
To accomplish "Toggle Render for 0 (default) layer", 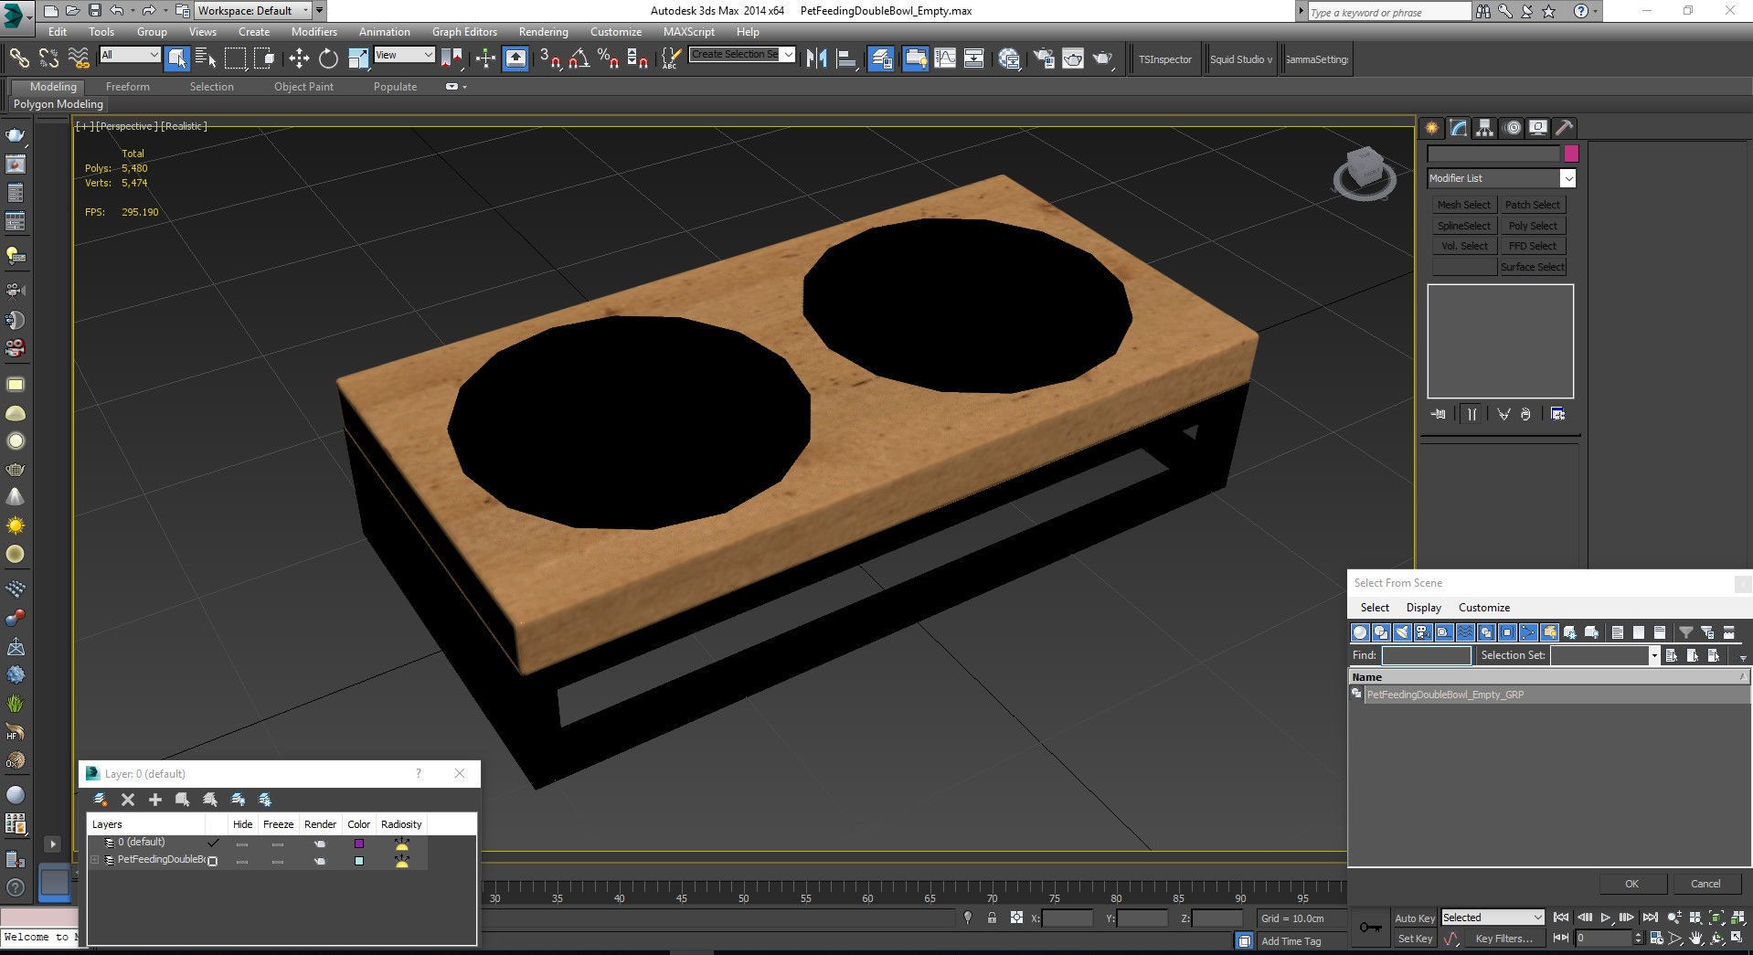I will pyautogui.click(x=320, y=844).
